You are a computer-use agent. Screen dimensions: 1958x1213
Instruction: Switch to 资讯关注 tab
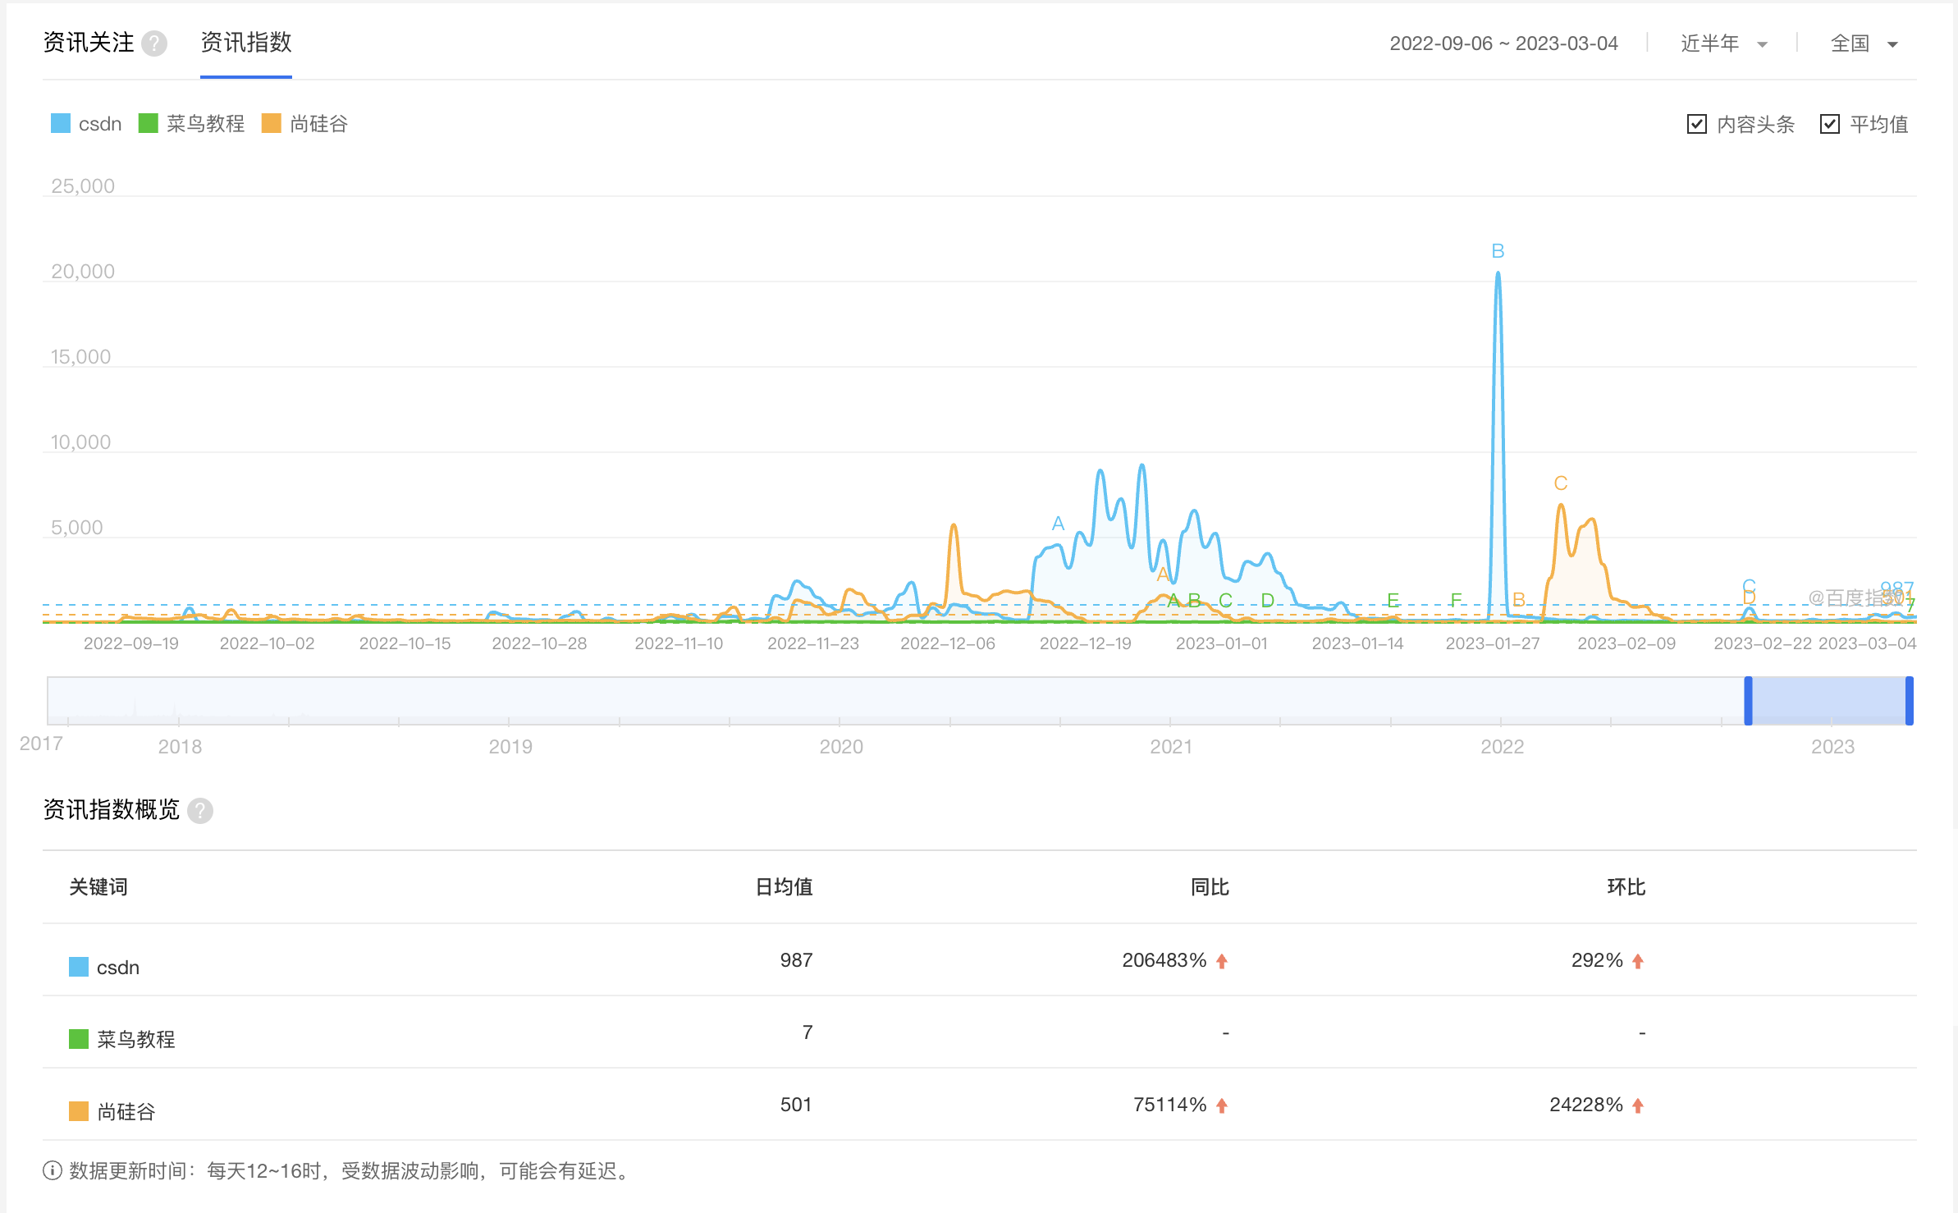click(89, 43)
